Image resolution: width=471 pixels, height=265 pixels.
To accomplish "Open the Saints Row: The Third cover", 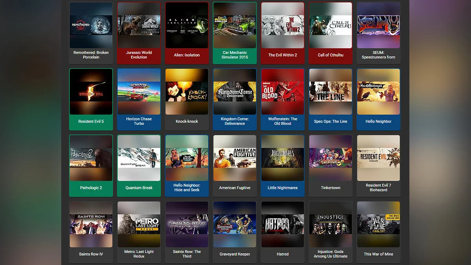I will click(x=187, y=224).
